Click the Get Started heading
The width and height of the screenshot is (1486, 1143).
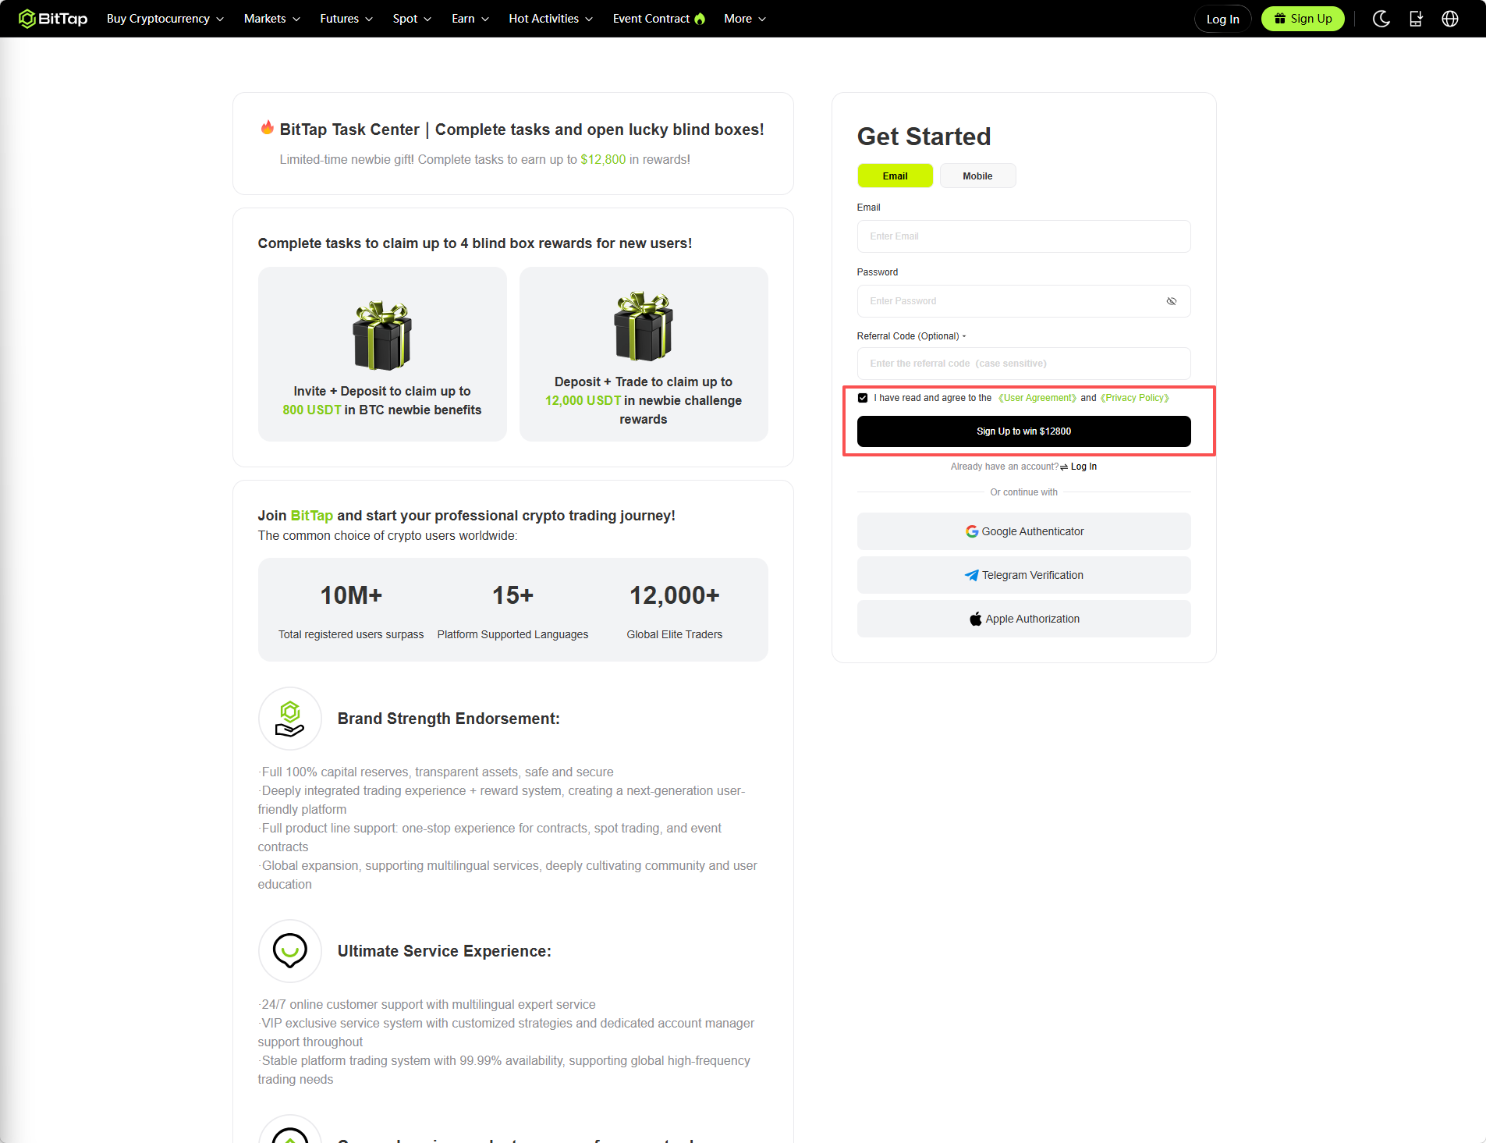point(924,137)
